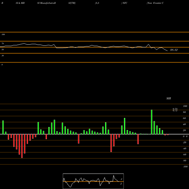Click the NFC ticker text in the header

[x=125, y=3]
